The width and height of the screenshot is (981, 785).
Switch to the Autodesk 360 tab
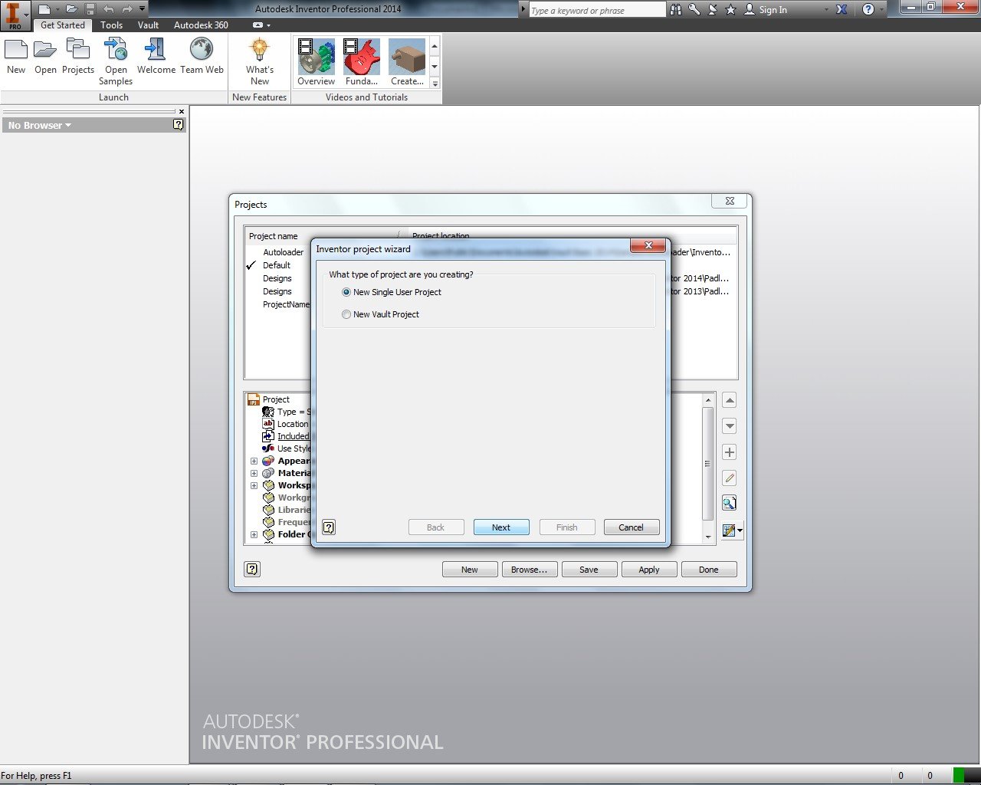click(x=201, y=25)
